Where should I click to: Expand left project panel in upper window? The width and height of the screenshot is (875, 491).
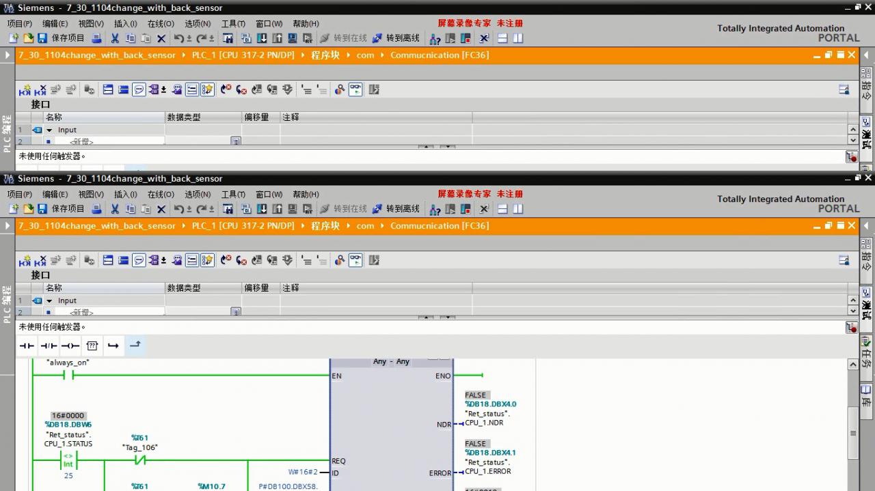coord(8,55)
